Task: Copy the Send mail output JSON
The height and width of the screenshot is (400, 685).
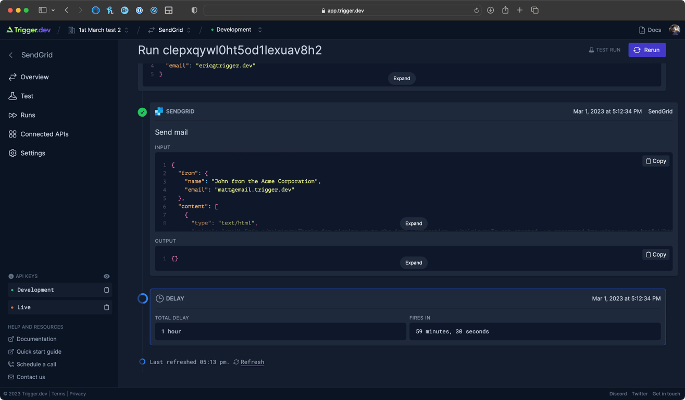Action: 656,255
